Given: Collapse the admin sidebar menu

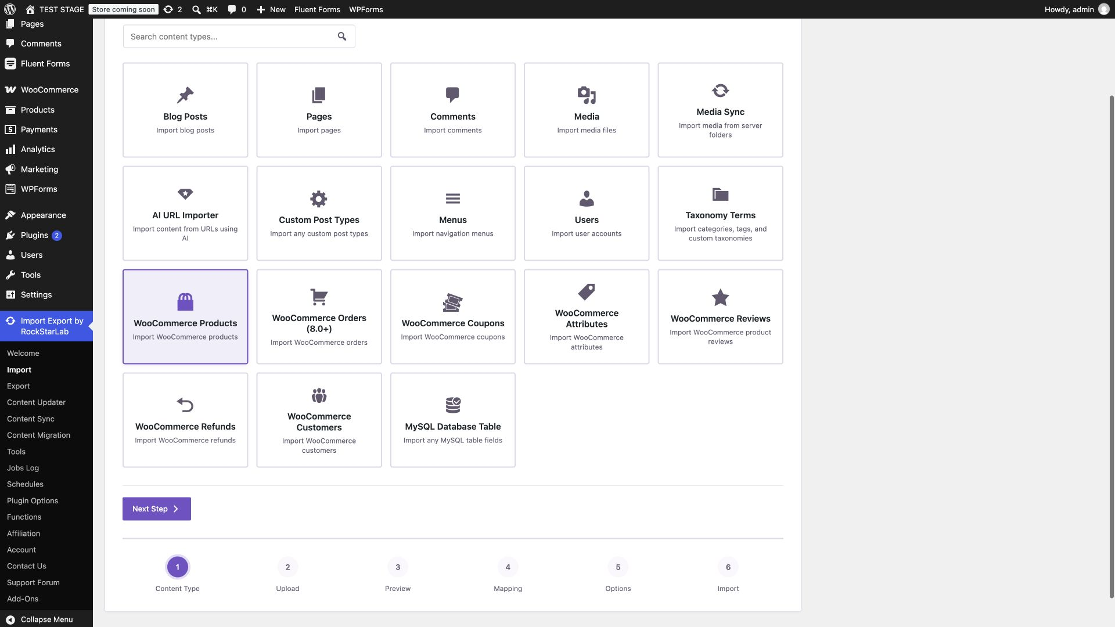Looking at the screenshot, I should [x=46, y=619].
